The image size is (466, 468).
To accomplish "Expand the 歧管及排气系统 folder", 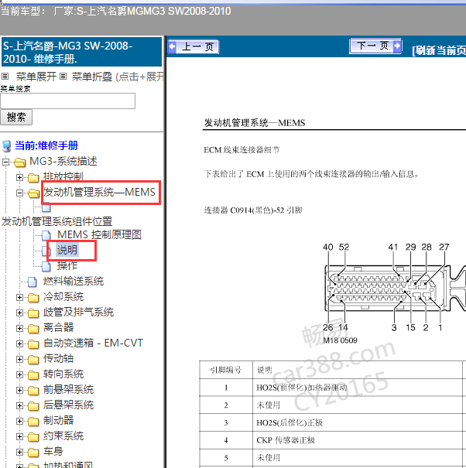I will click(x=19, y=313).
